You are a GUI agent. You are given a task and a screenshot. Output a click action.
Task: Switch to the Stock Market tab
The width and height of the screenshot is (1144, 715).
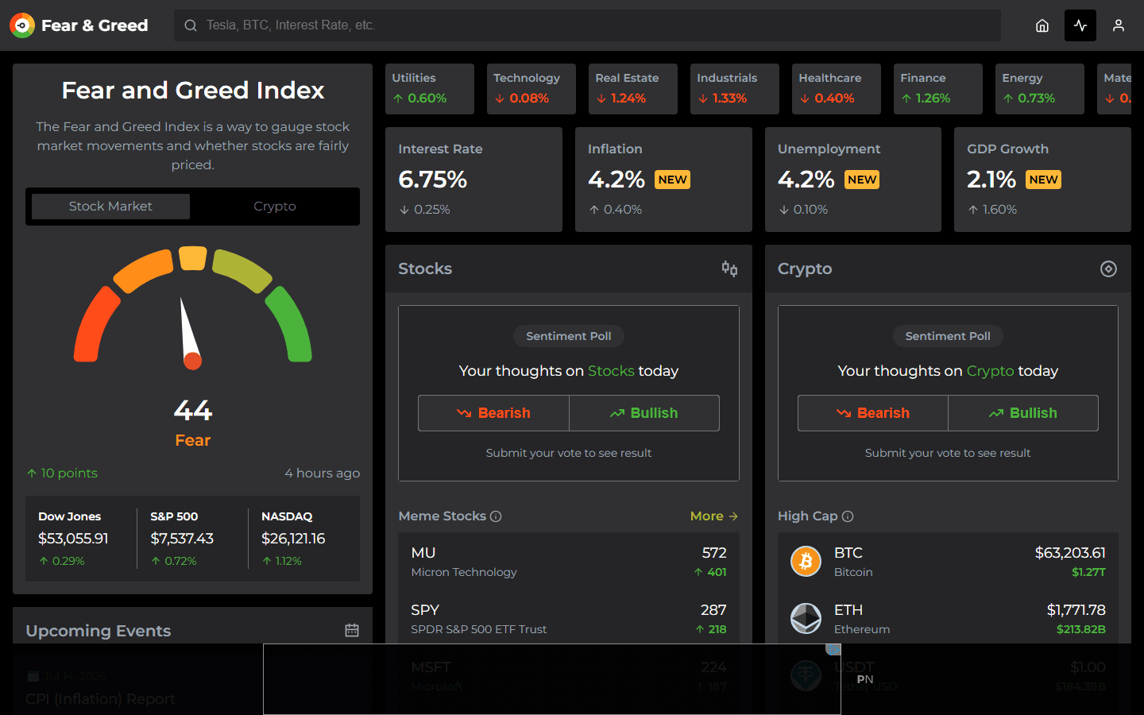point(110,207)
